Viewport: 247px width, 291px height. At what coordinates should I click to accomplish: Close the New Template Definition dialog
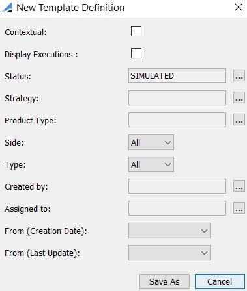(x=239, y=7)
